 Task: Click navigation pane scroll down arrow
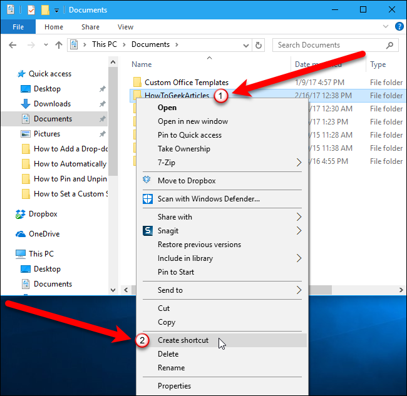(113, 290)
